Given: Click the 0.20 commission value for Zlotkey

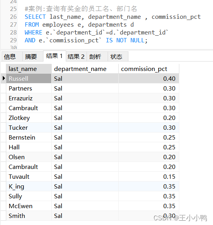Looking at the screenshot, I should click(x=149, y=118).
